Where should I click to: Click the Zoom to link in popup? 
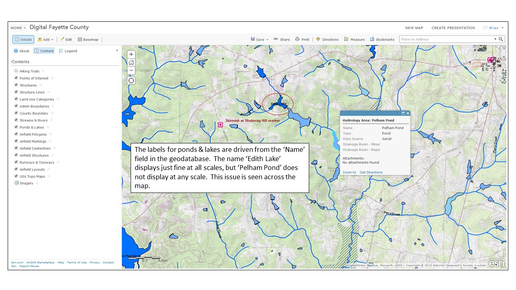[349, 172]
